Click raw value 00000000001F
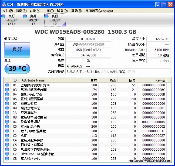This screenshot has width=175, height=166. 154,131
